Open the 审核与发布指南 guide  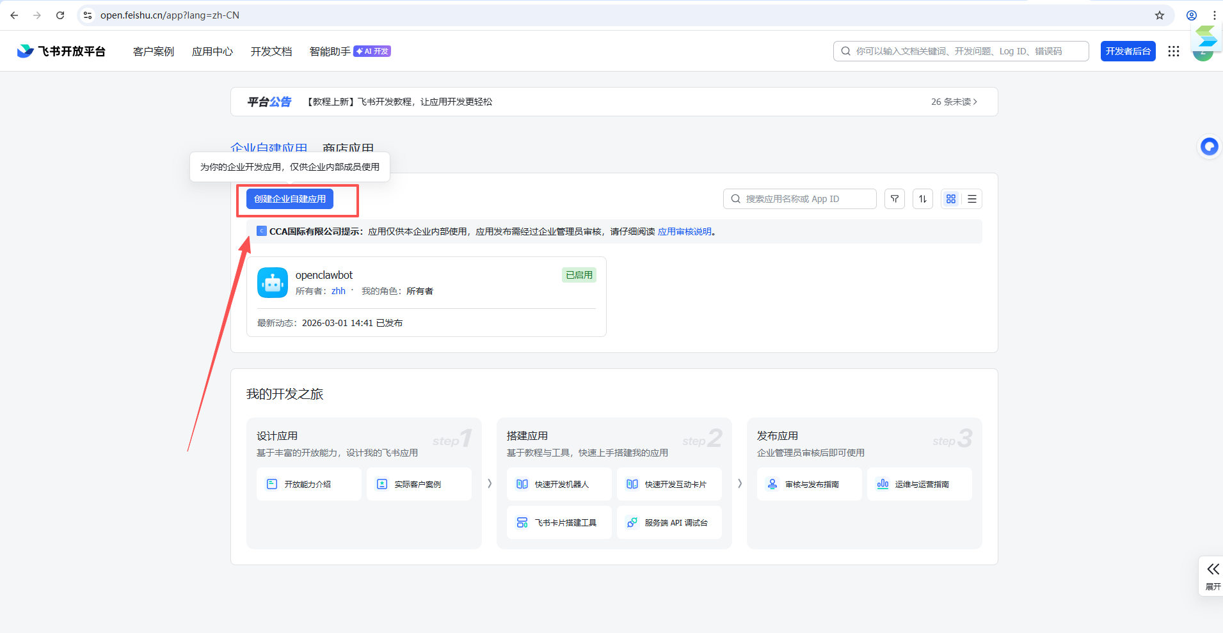point(810,484)
